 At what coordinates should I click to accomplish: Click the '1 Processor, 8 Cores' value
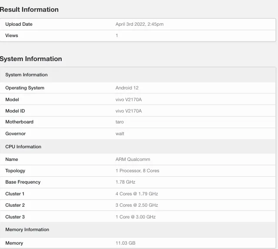click(x=137, y=171)
